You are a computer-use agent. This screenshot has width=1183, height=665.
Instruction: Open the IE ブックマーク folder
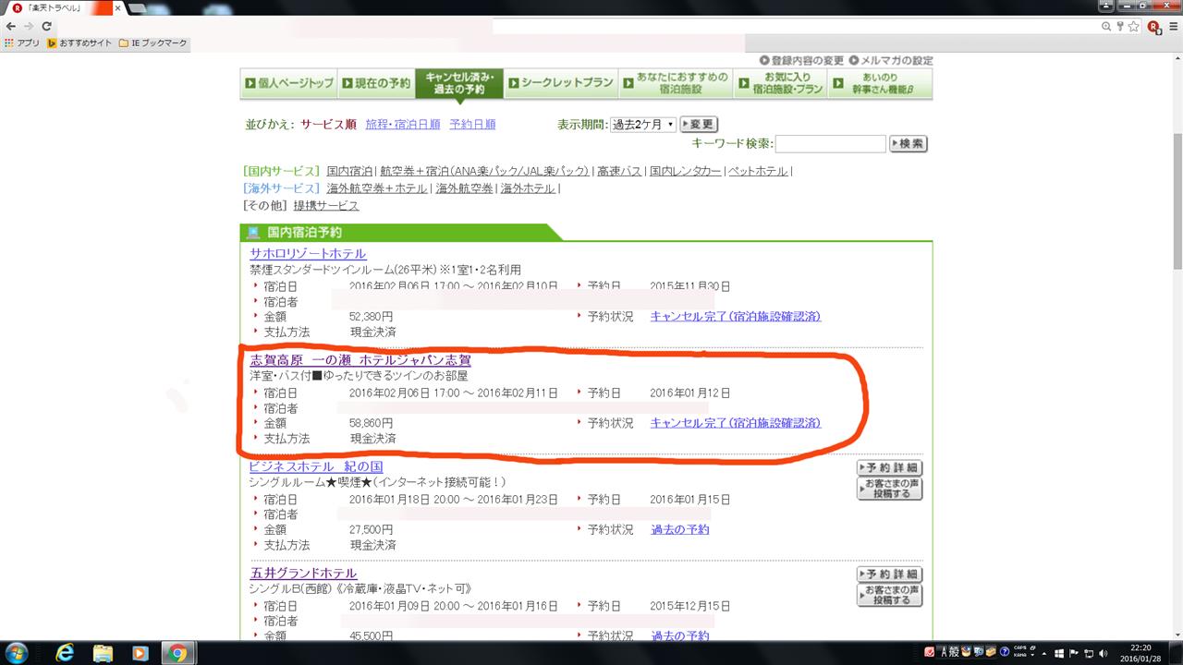[x=153, y=42]
